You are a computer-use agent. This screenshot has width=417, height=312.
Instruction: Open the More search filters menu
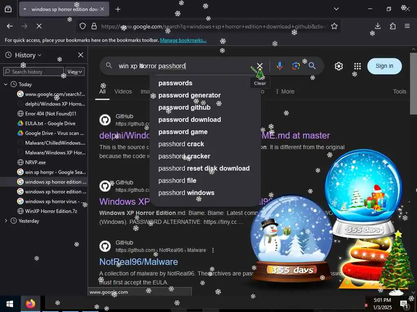tap(285, 91)
